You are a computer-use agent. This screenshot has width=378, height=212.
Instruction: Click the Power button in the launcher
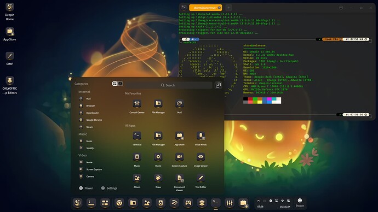86,188
